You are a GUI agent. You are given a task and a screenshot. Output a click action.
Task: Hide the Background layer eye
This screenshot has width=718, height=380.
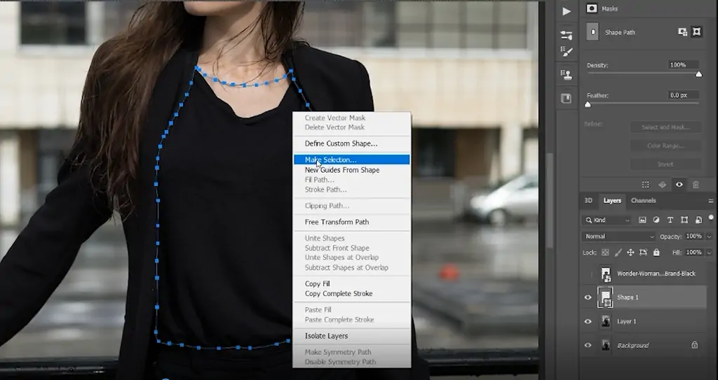[x=588, y=345]
